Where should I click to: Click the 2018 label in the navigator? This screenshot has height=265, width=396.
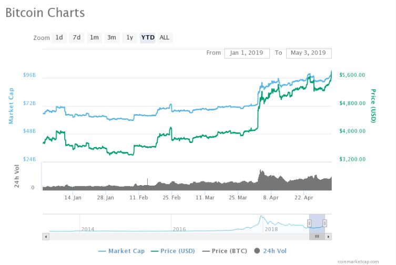tap(271, 229)
